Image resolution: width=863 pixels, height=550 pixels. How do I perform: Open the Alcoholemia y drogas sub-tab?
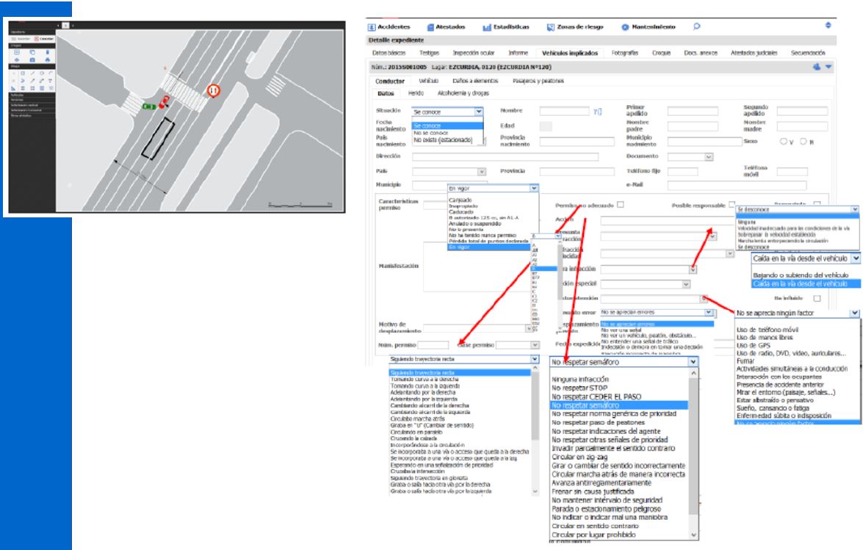(x=463, y=93)
